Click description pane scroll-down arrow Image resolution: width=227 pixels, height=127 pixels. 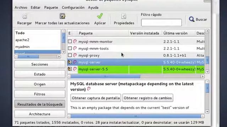207,111
